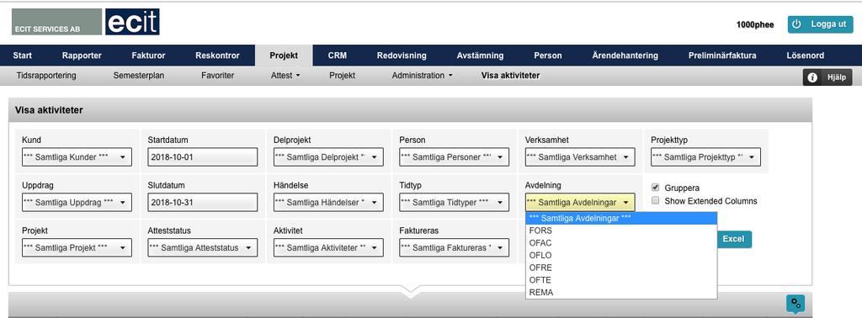Open Visa aktiviteter in the submenu
Image resolution: width=862 pixels, height=318 pixels.
(x=510, y=76)
